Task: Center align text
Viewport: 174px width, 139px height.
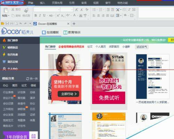Action: 98,15
